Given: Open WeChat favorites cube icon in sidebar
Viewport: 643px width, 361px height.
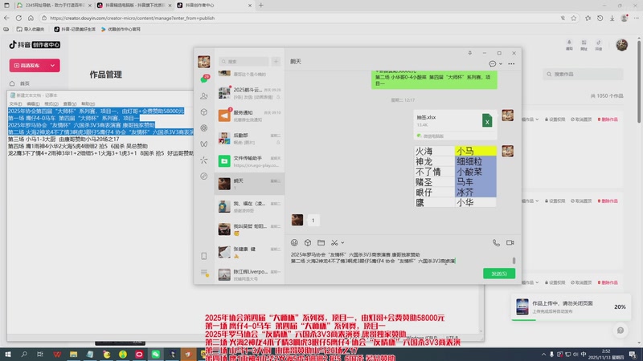Looking at the screenshot, I should (204, 112).
